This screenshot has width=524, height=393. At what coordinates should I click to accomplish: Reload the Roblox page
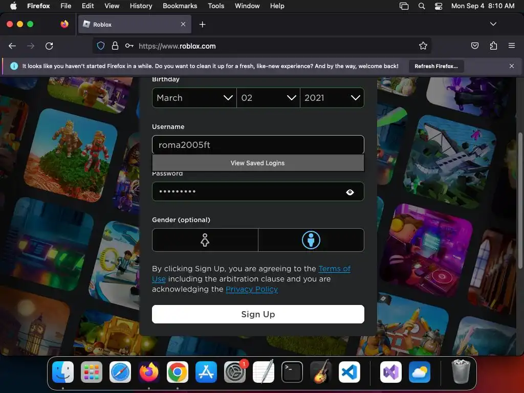(49, 46)
